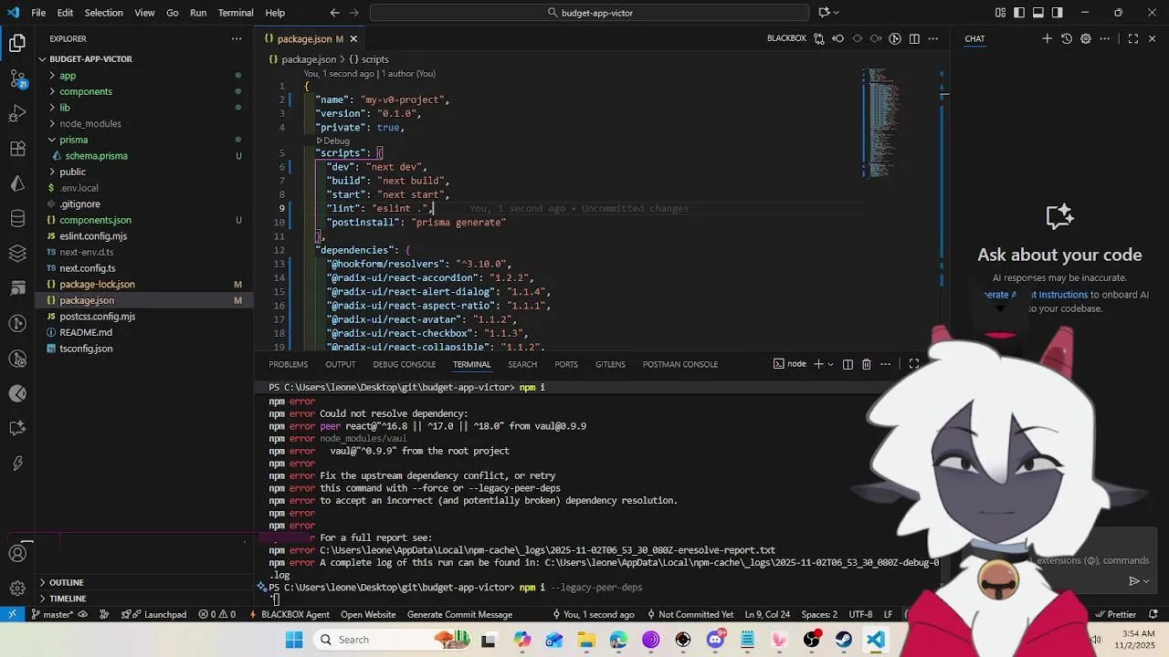Click the title bar search box

click(x=589, y=13)
